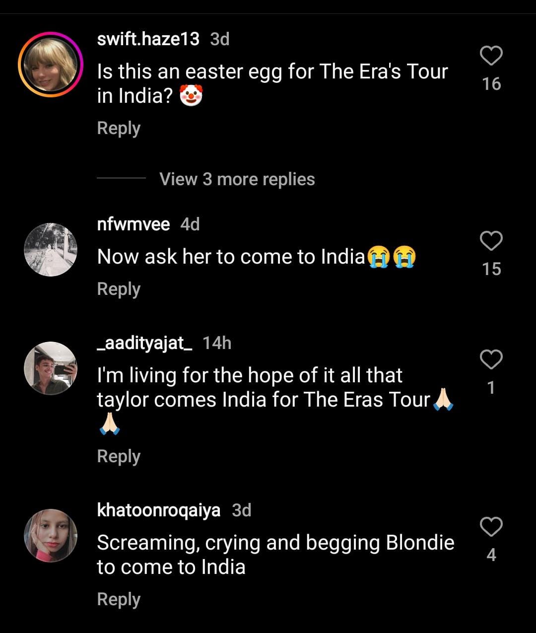Screen dimensions: 536x633
Task: Go to the _aadityajat_ username profile
Action: (x=144, y=343)
